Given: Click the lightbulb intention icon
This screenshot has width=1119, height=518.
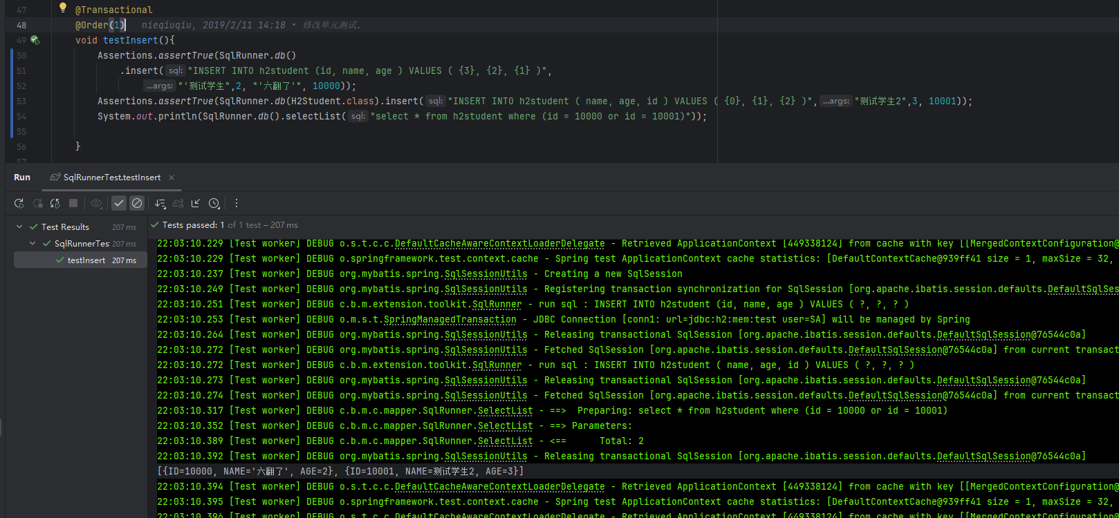Looking at the screenshot, I should click(x=62, y=8).
